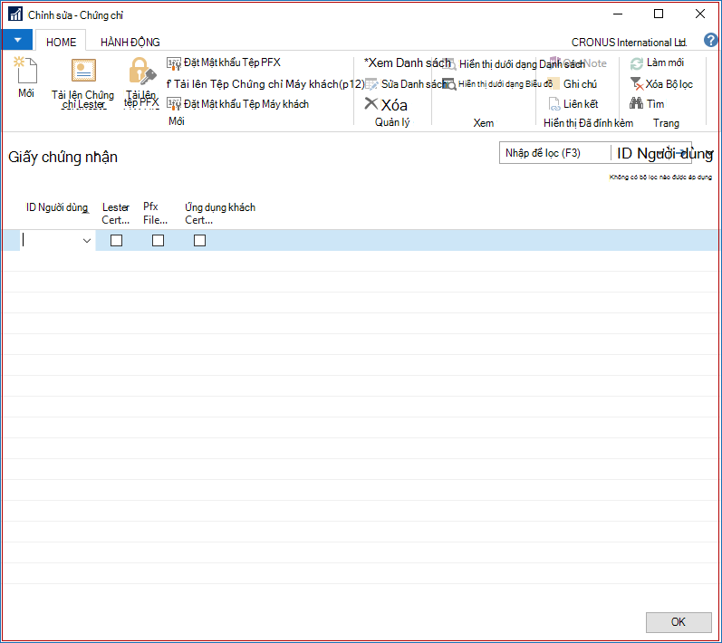Click CRONUS International Ltd. company name
This screenshot has width=722, height=643.
pyautogui.click(x=629, y=43)
